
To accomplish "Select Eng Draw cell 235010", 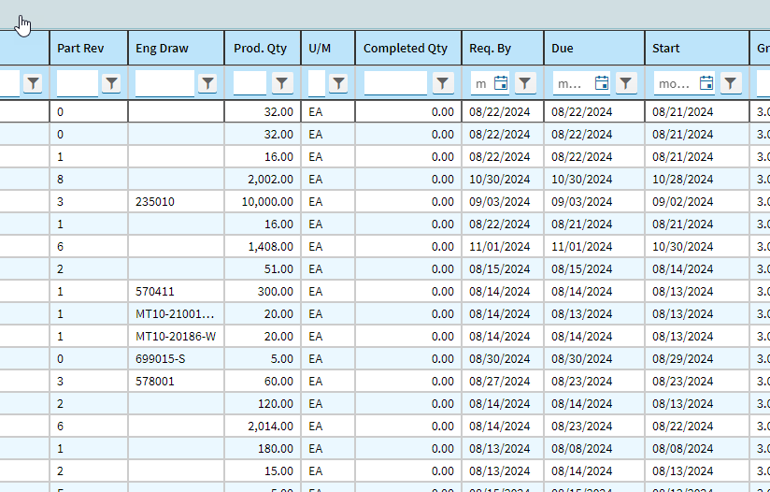I will click(177, 202).
